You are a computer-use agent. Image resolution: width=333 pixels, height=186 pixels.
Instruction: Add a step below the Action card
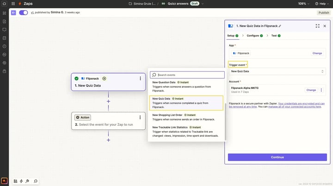[108, 140]
